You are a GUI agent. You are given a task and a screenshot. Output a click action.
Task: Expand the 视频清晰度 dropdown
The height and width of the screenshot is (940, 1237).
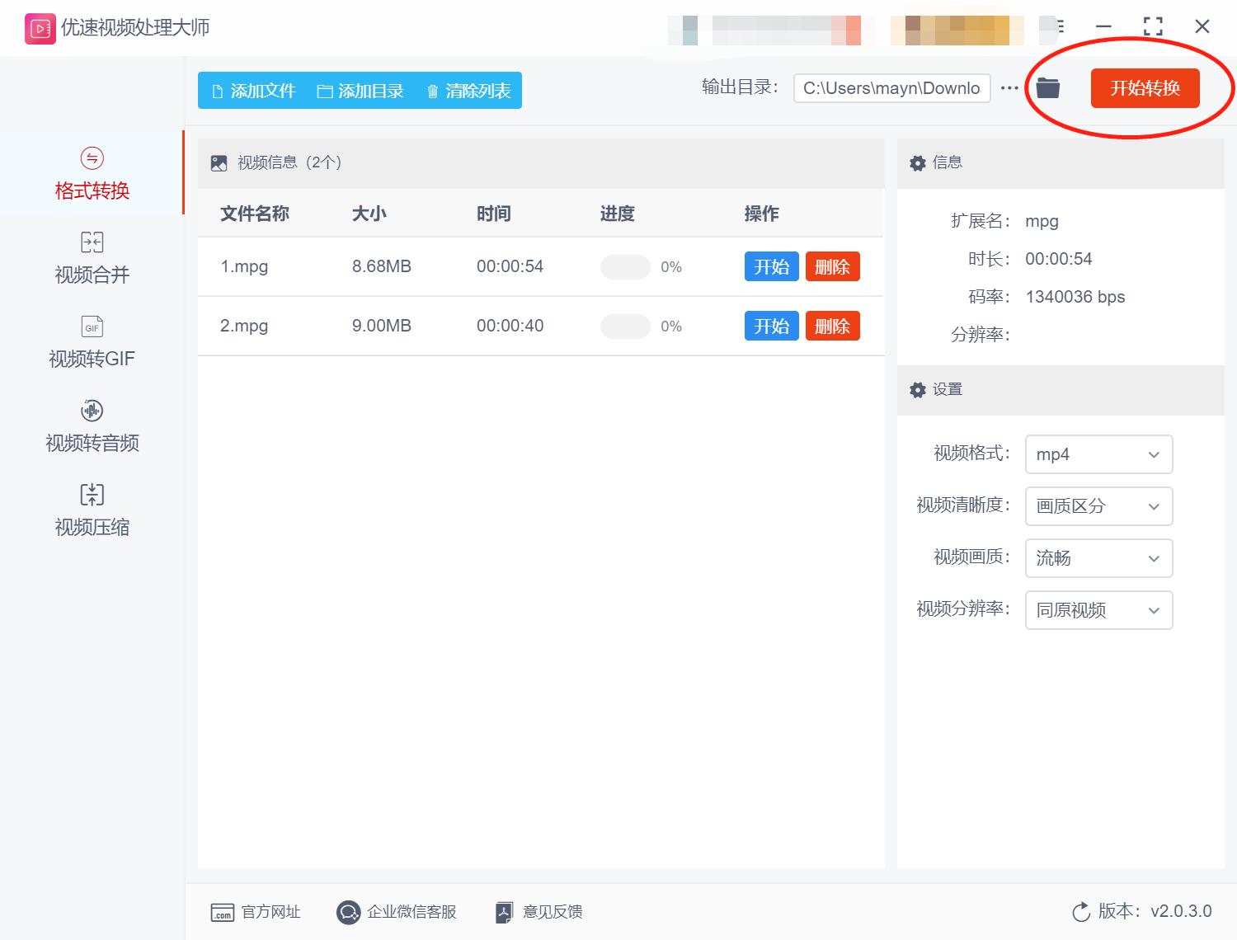1098,506
